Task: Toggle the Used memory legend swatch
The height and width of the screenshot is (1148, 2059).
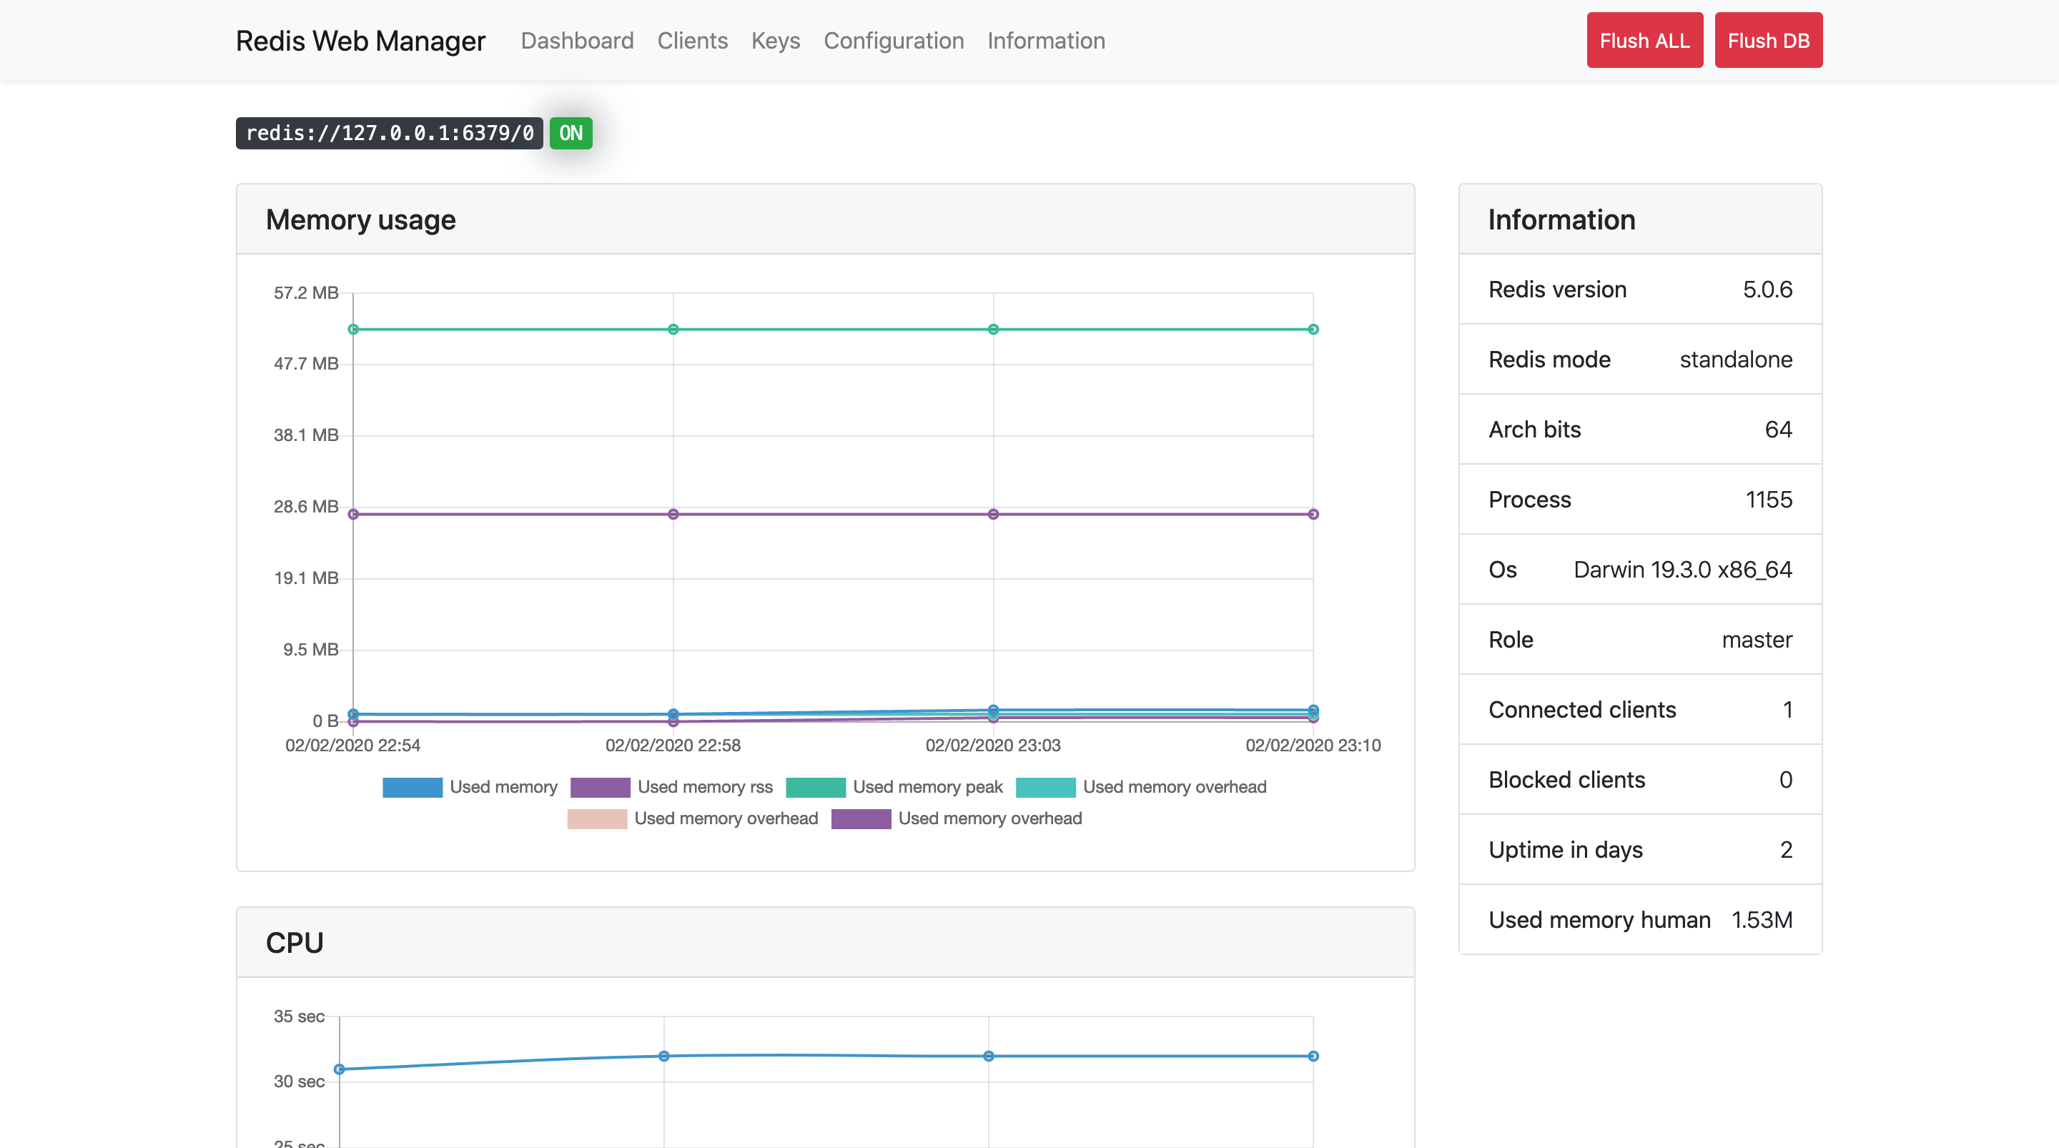Action: (x=413, y=786)
